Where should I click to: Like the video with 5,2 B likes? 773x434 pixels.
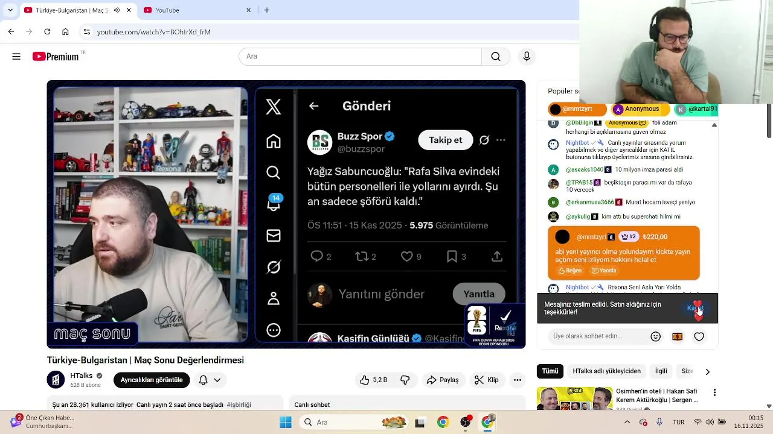pos(374,380)
